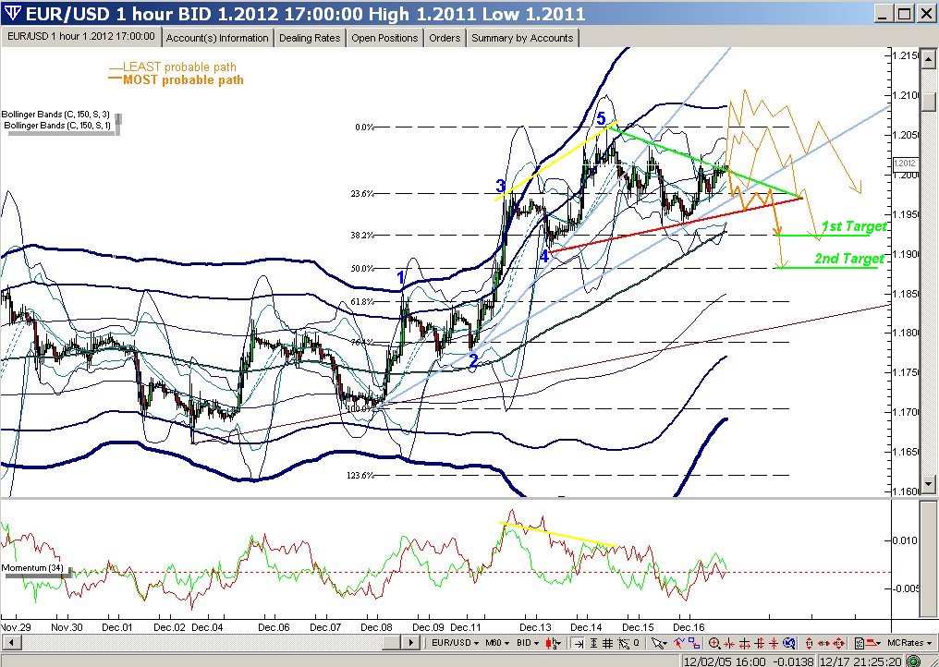Image resolution: width=939 pixels, height=667 pixels.
Task: Click the grid display icon
Action: pos(606,642)
